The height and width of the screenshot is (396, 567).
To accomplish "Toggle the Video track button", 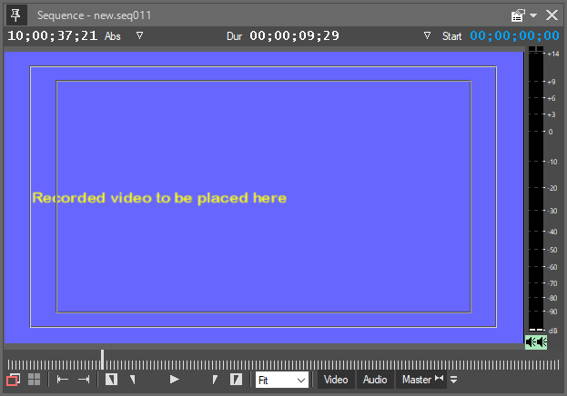I will (x=336, y=380).
